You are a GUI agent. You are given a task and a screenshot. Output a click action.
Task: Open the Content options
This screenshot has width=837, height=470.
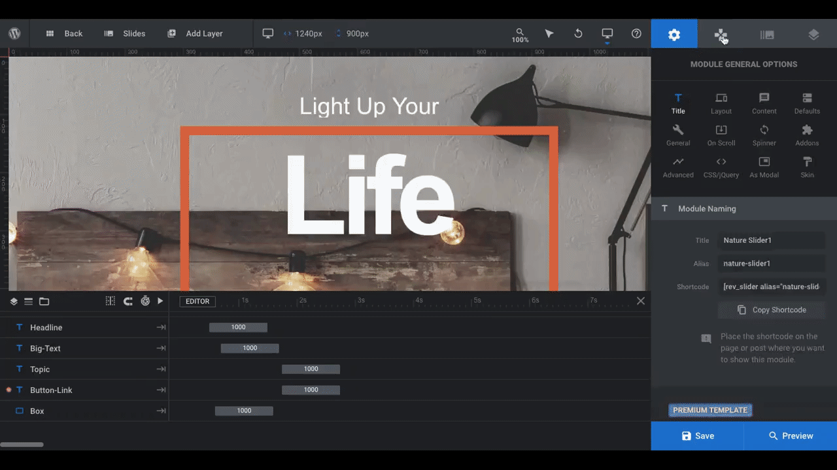click(x=764, y=103)
